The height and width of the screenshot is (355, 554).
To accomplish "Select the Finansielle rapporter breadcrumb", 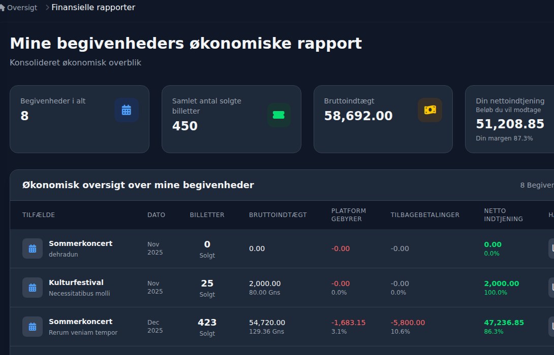I will pyautogui.click(x=94, y=8).
